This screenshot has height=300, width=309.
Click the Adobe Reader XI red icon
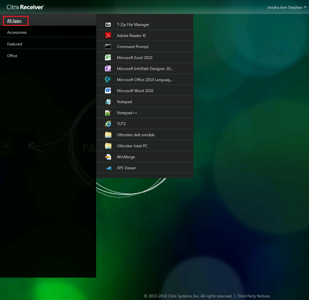coord(108,36)
